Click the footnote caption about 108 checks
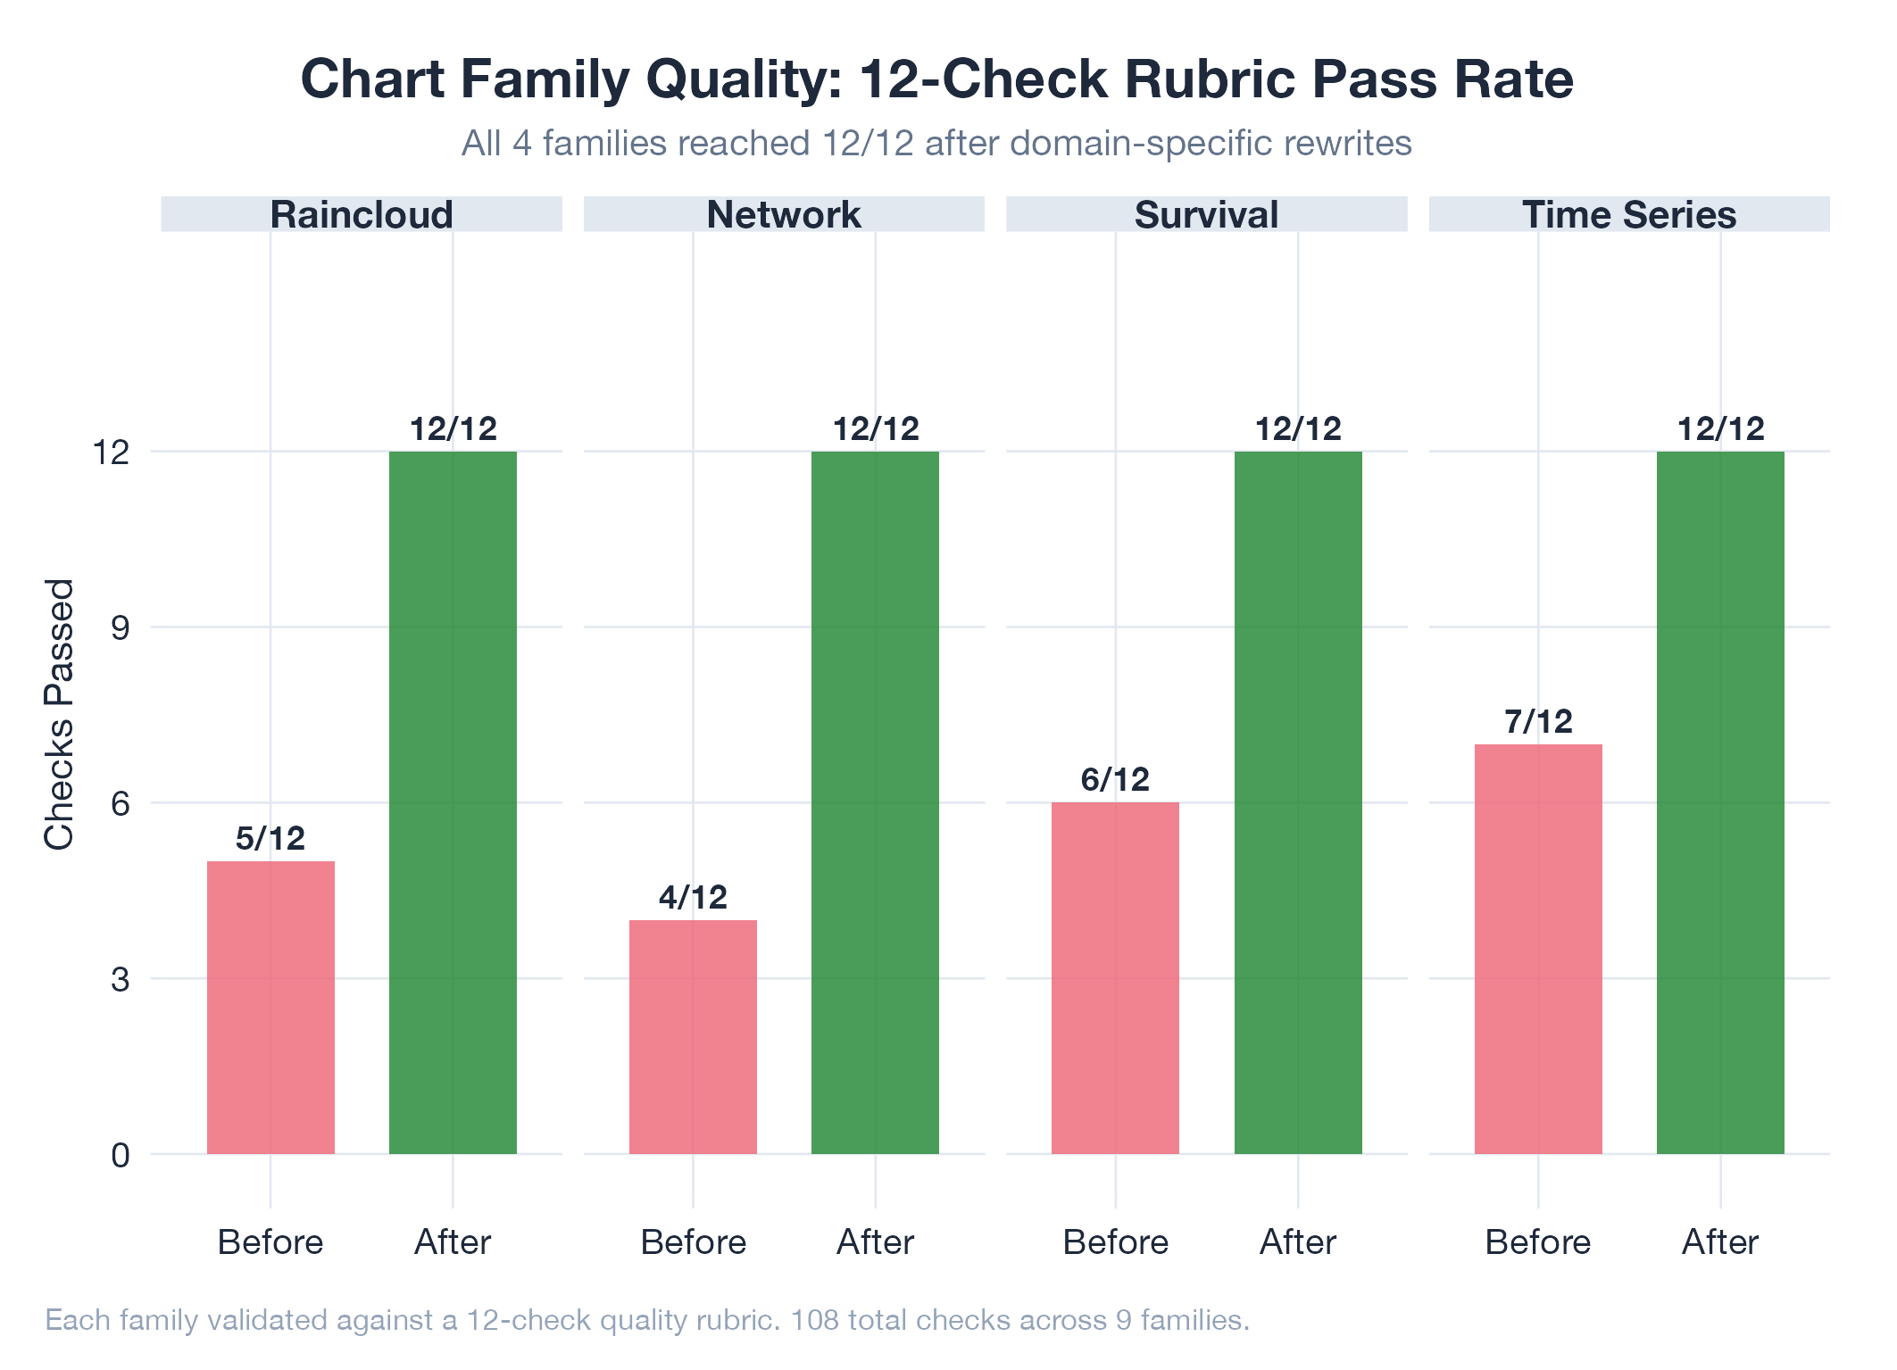Image resolution: width=1897 pixels, height=1370 pixels. pyautogui.click(x=647, y=1319)
